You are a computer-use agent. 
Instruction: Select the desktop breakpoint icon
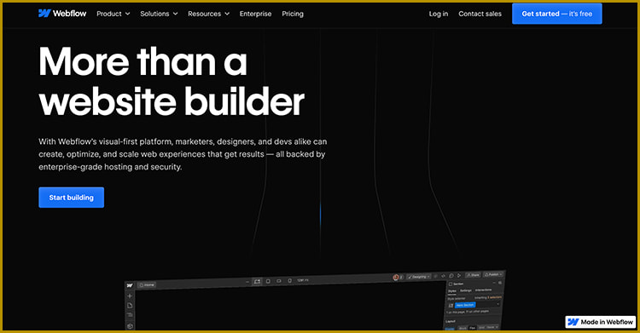click(x=257, y=281)
